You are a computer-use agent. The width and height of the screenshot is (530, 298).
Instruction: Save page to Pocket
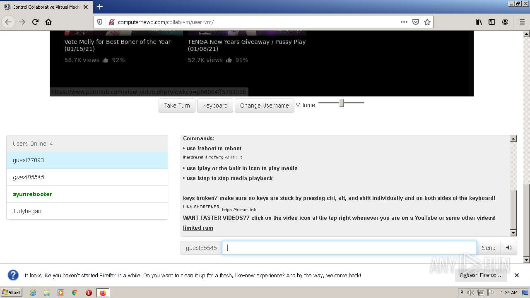(x=416, y=22)
